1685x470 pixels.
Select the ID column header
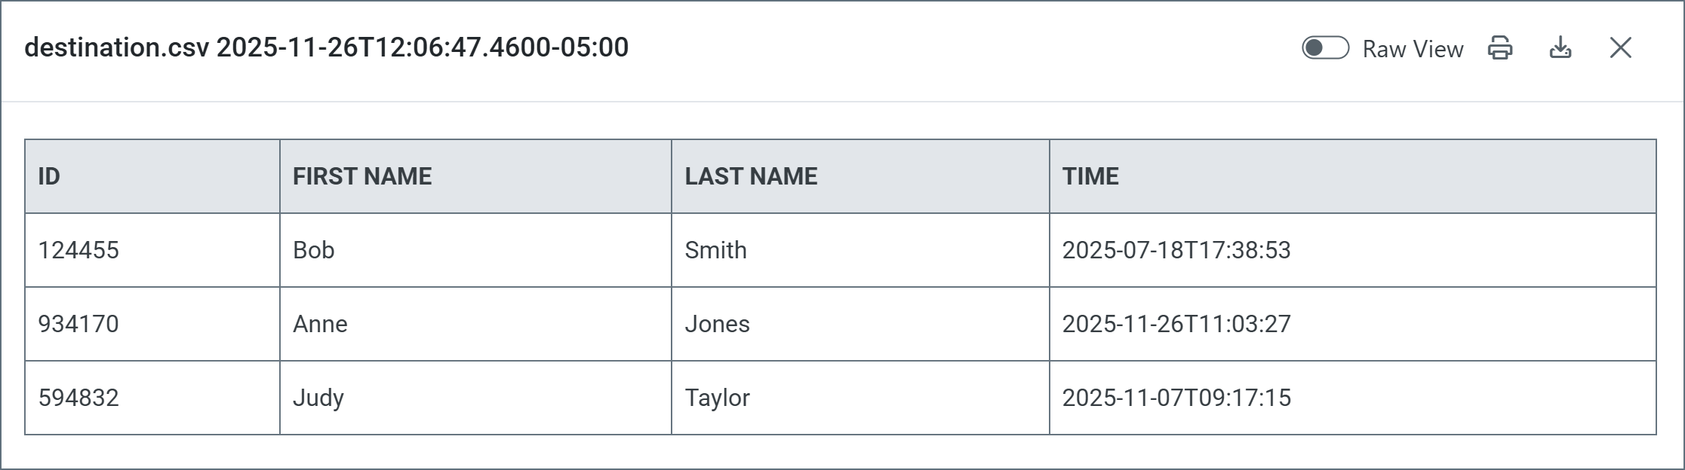(x=49, y=176)
